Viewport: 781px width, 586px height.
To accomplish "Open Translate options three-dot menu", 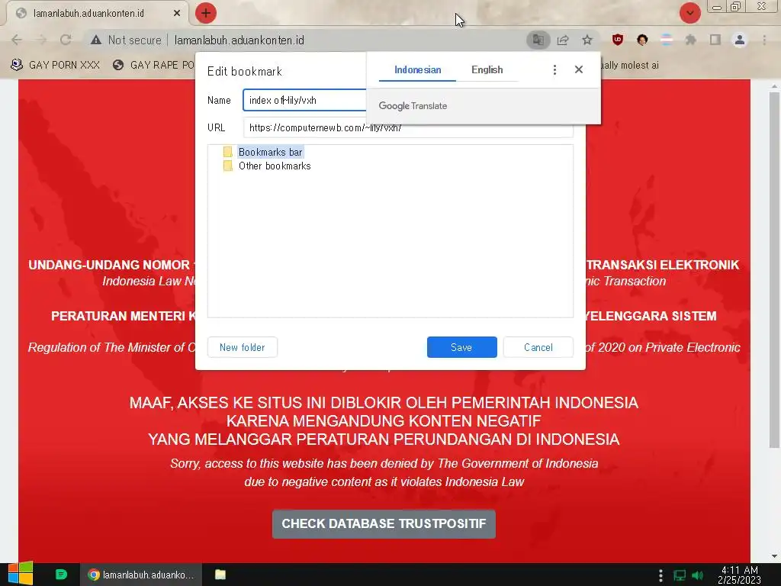I will pyautogui.click(x=554, y=69).
